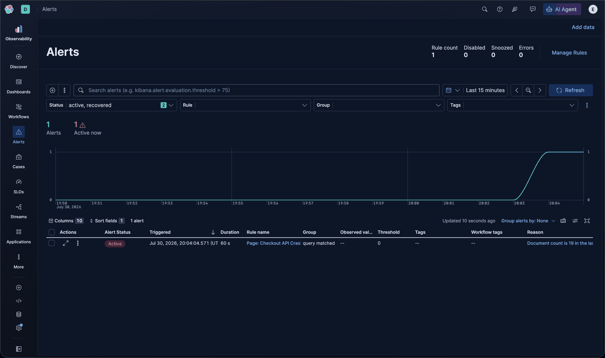Open Sort fields selector

point(107,221)
